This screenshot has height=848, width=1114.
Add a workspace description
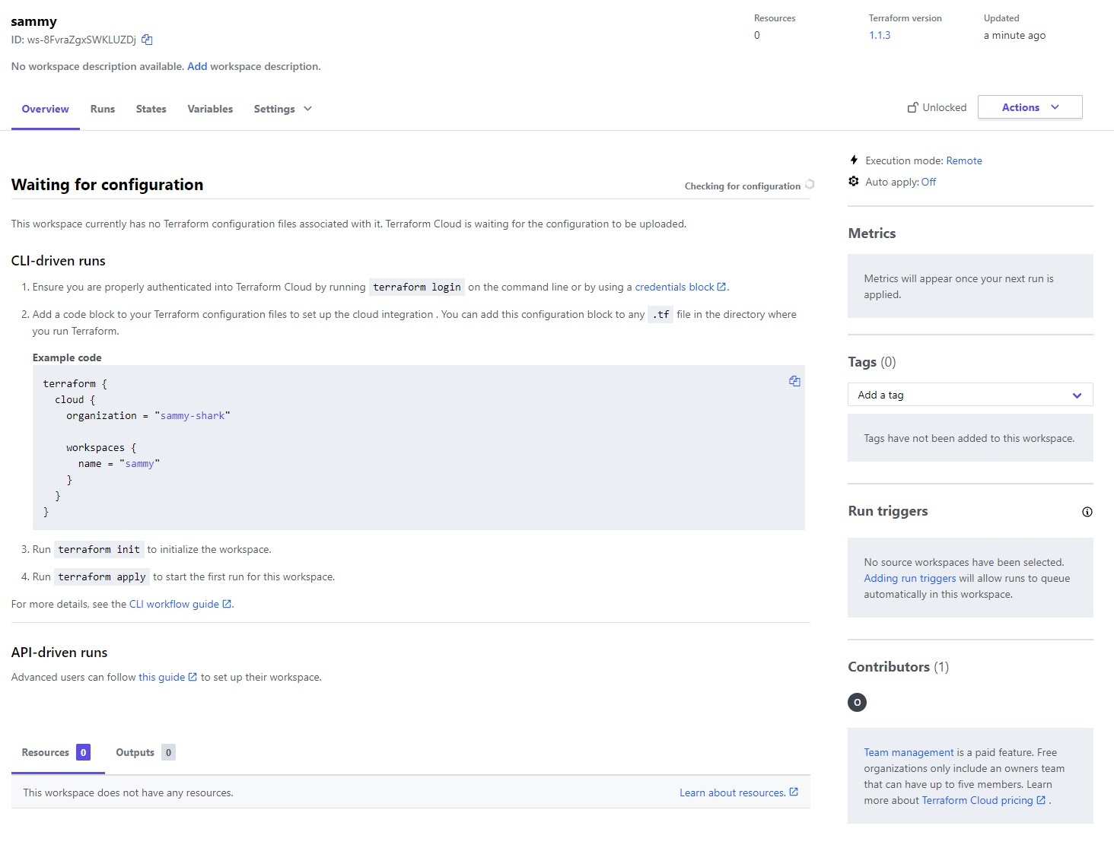(x=197, y=66)
